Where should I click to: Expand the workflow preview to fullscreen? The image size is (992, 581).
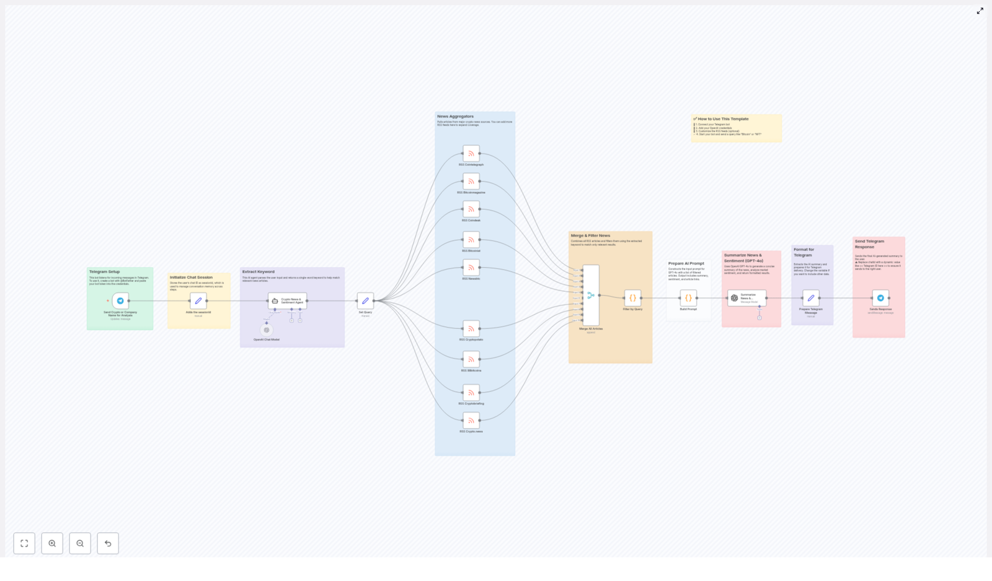pyautogui.click(x=980, y=11)
